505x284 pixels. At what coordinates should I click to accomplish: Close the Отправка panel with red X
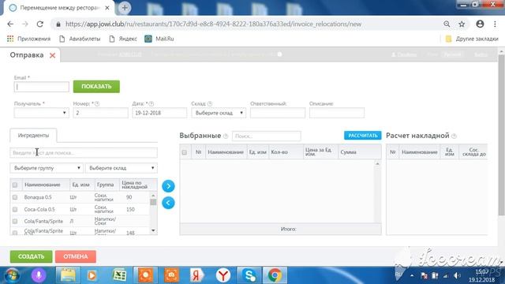click(53, 55)
